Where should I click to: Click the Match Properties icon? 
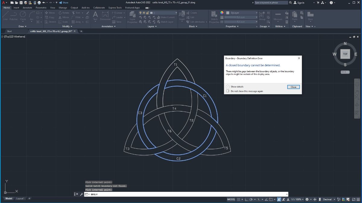click(x=214, y=17)
